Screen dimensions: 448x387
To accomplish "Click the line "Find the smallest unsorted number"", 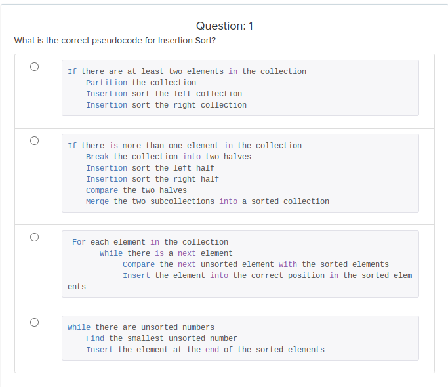I will coord(161,338).
